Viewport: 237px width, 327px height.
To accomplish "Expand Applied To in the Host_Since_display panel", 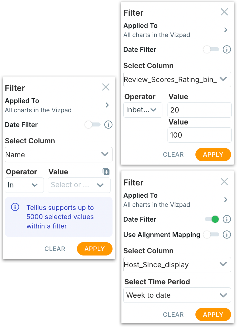I will pyautogui.click(x=226, y=200).
